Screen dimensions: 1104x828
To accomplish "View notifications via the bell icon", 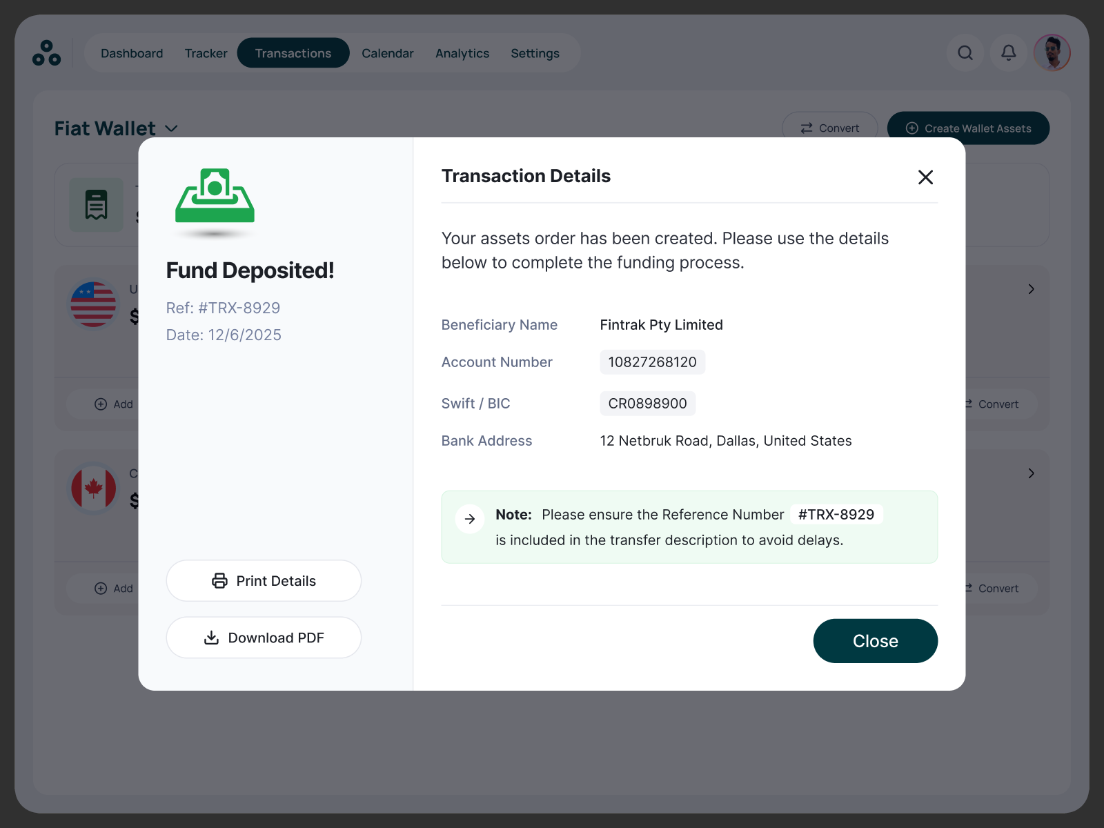I will 1008,53.
